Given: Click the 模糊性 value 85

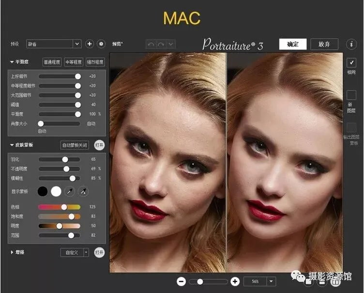Looking at the screenshot, I should tap(93, 178).
